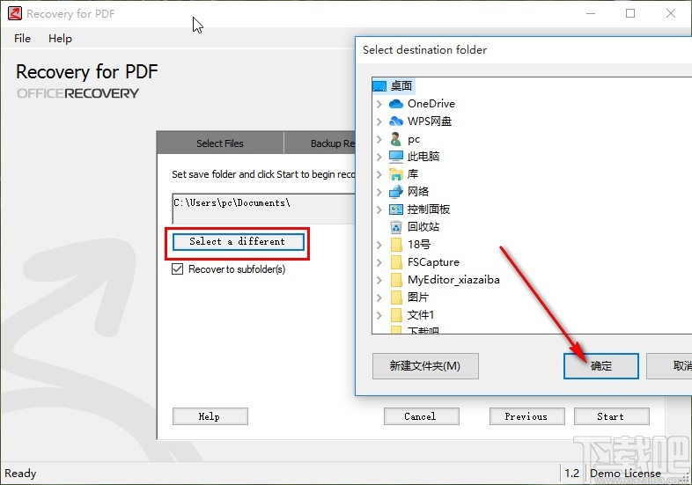Click the 网络 network icon

click(396, 192)
